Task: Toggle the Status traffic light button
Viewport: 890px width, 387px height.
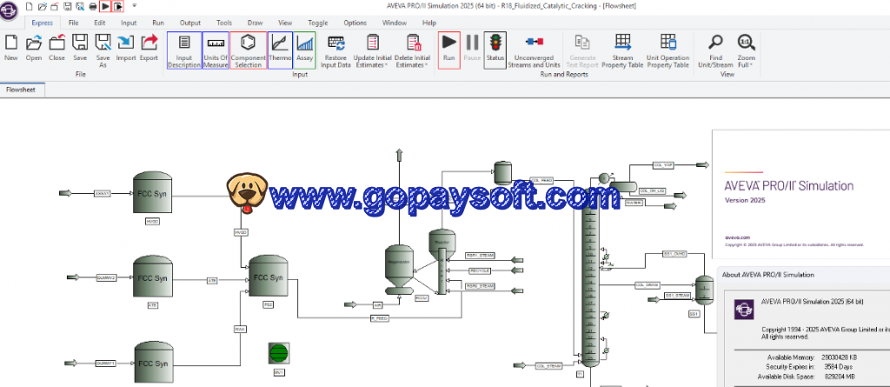Action: tap(495, 50)
